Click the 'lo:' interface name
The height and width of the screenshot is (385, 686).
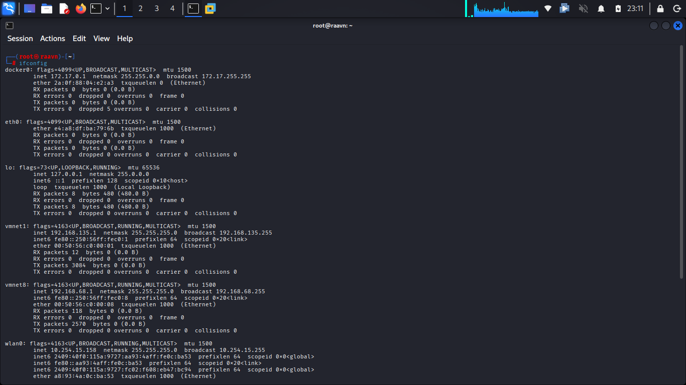11,167
